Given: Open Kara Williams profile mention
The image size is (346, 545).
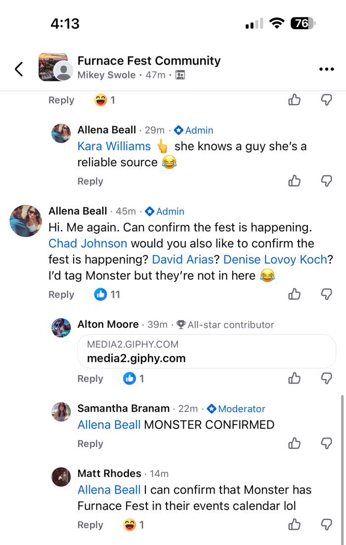Looking at the screenshot, I should pyautogui.click(x=114, y=146).
